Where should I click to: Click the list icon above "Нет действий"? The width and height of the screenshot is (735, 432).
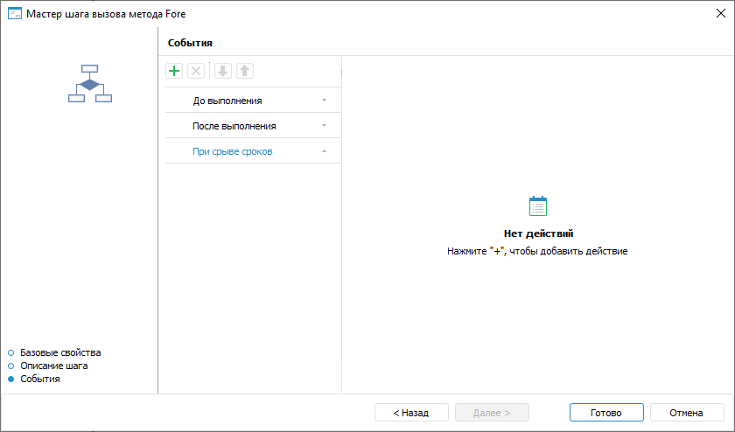coord(538,206)
